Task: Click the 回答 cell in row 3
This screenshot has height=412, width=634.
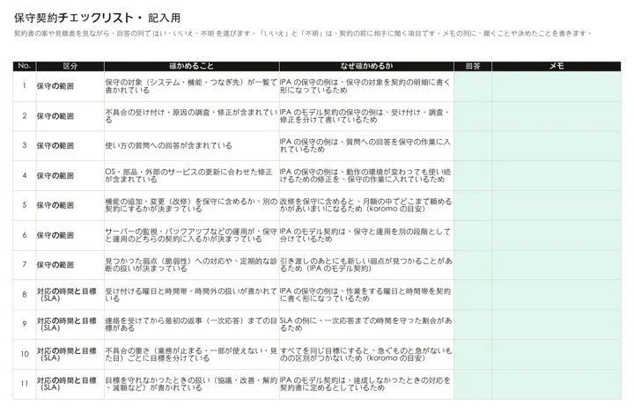Action: coord(473,146)
